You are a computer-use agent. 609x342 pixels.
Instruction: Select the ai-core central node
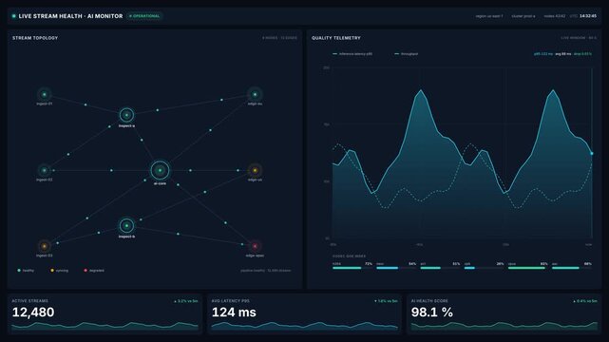160,170
